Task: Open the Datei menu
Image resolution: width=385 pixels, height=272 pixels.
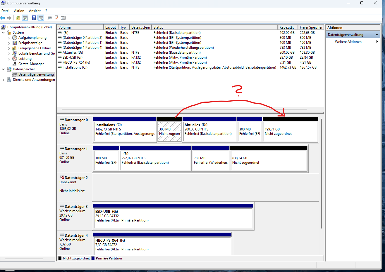Action: tap(5, 11)
